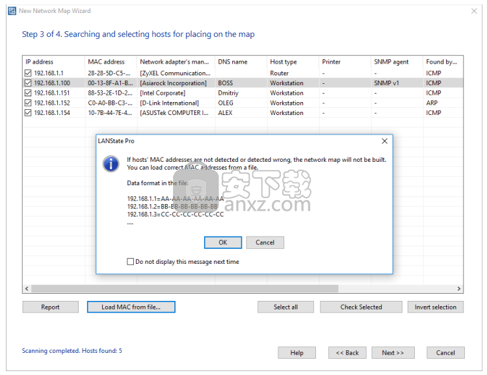Click the Invert selection button

(435, 307)
